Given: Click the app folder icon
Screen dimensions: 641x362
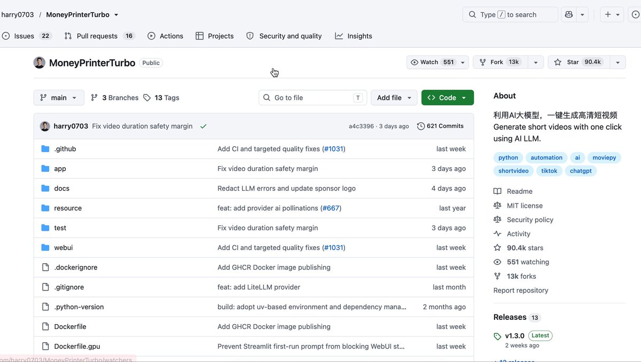Looking at the screenshot, I should point(45,169).
